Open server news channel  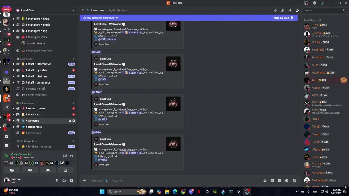[x=45, y=108]
